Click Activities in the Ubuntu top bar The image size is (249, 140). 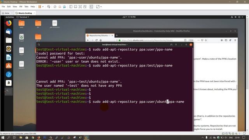click(x=10, y=17)
